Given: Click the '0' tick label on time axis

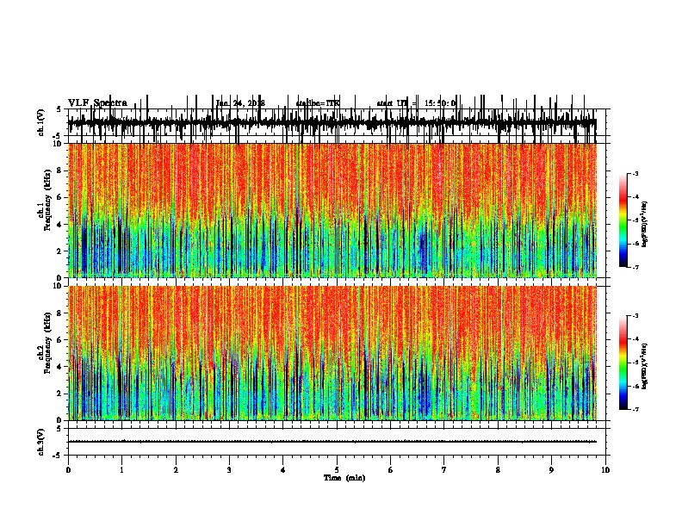Looking at the screenshot, I should click(x=68, y=470).
